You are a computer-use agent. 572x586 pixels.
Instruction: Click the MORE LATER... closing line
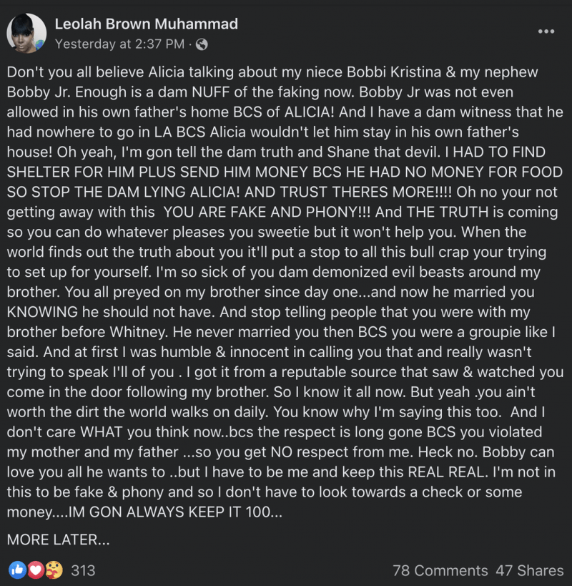(x=58, y=539)
